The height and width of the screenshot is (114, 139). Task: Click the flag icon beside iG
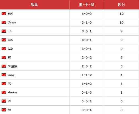click(4, 31)
